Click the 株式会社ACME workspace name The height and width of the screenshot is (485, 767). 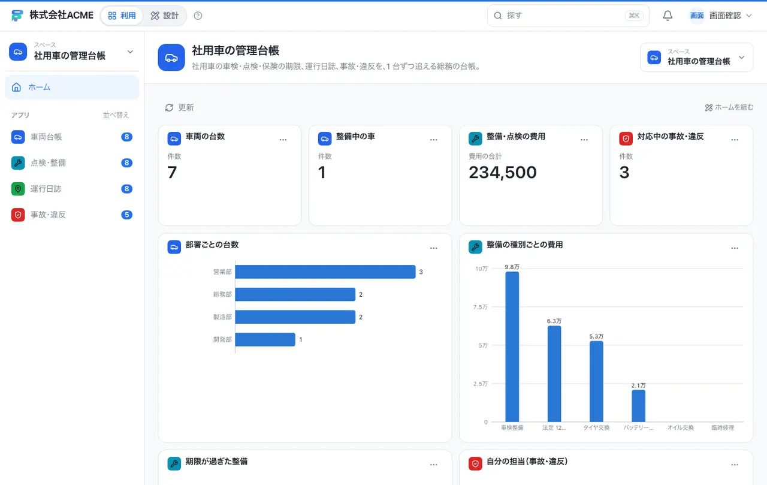pos(61,16)
